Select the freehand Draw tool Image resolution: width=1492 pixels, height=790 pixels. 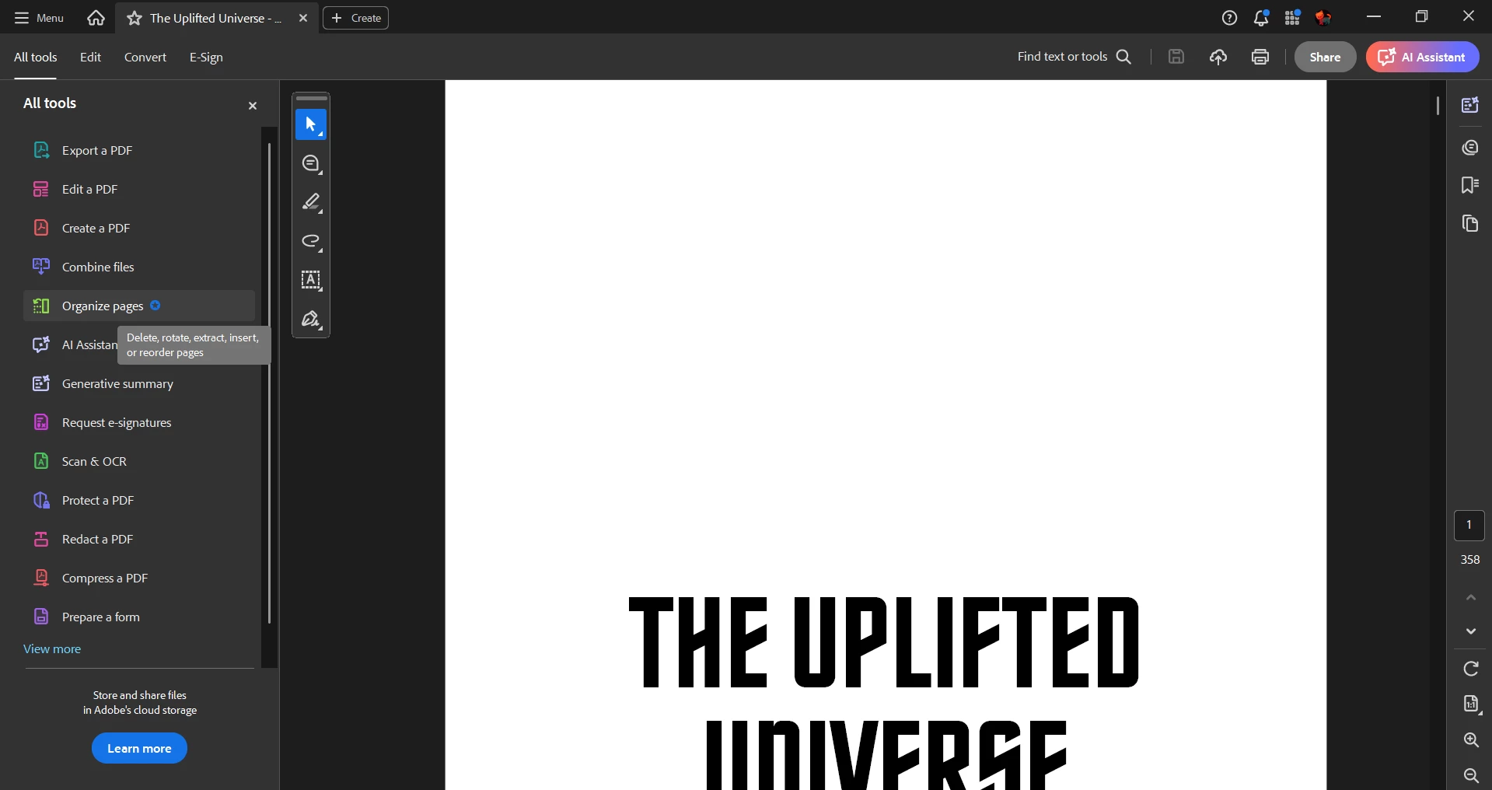point(311,241)
